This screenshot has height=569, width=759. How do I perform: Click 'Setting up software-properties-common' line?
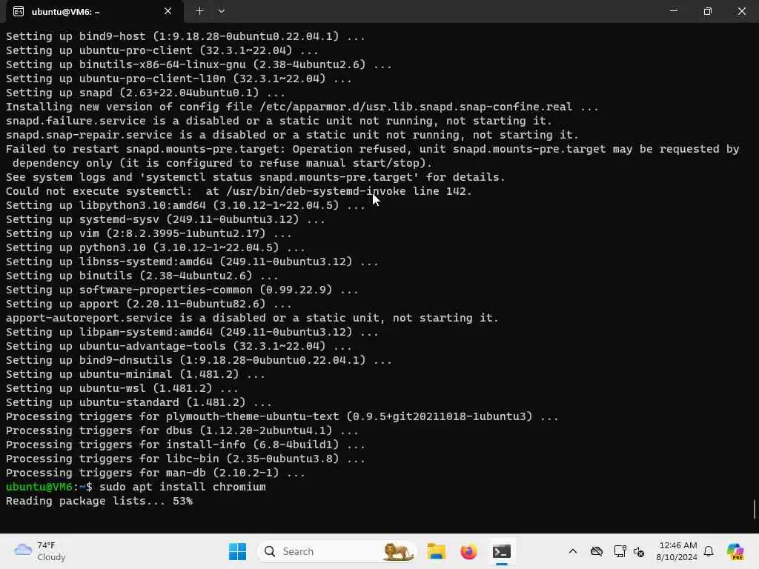(182, 290)
